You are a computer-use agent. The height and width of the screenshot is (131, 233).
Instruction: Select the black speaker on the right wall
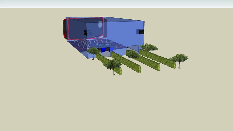[140, 32]
